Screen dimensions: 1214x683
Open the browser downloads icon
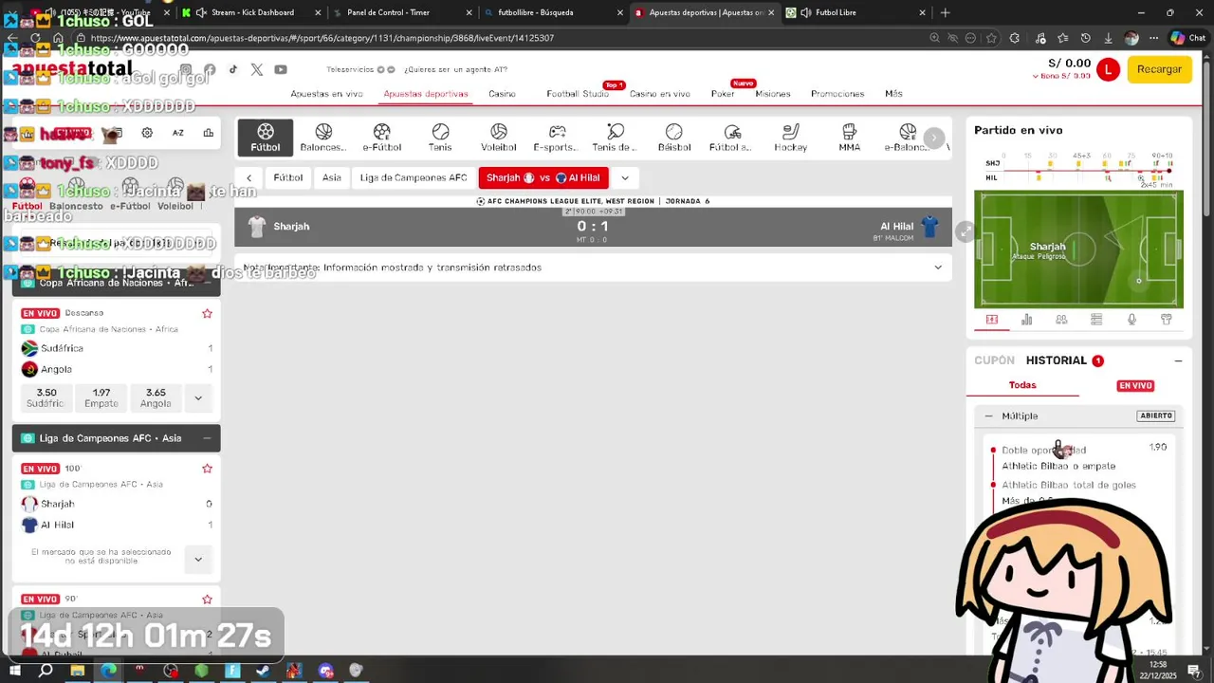1108,38
